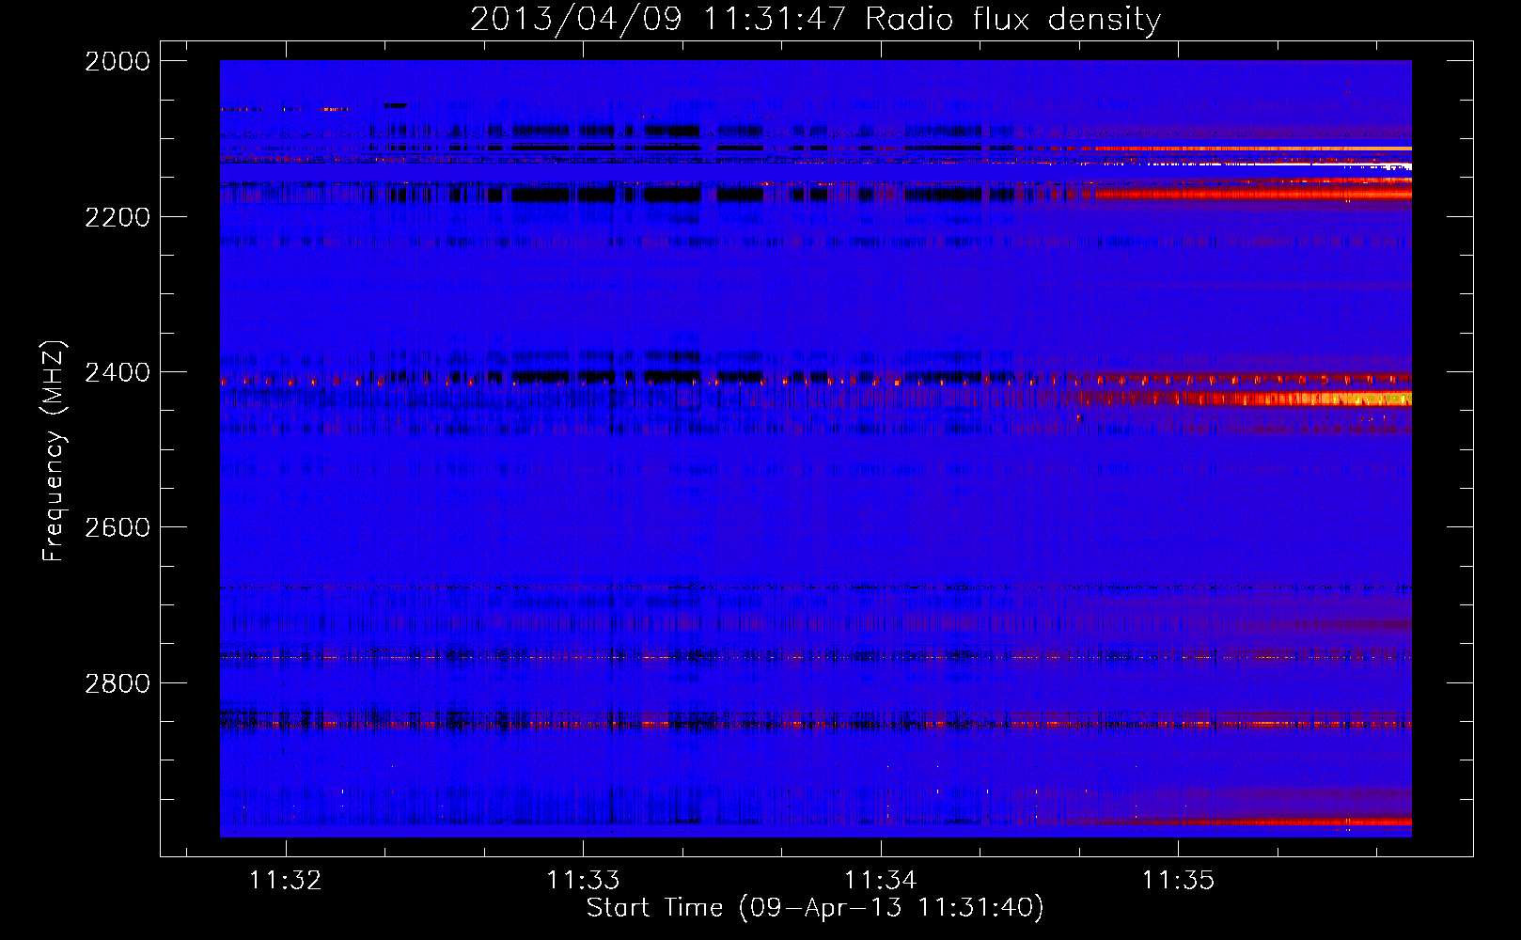
Task: Click the 2400 frequency tick label
Action: tap(118, 372)
